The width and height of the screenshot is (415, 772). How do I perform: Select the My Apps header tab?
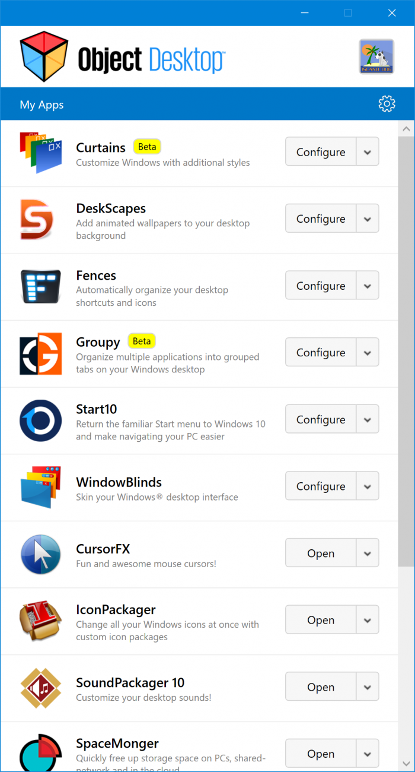41,105
